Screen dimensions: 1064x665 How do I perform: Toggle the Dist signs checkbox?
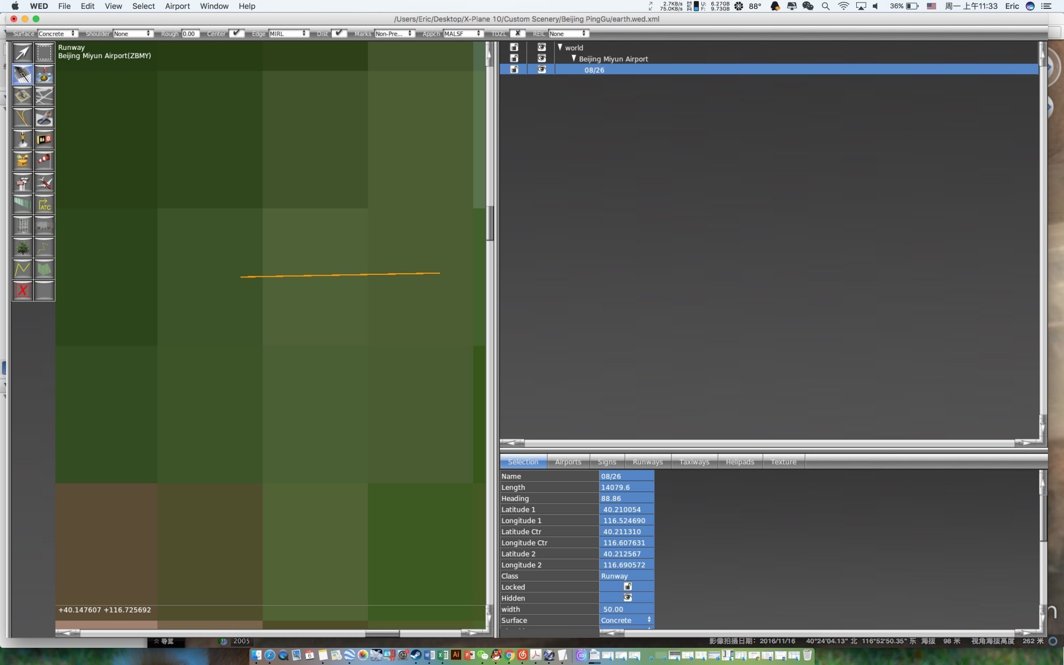(x=339, y=33)
